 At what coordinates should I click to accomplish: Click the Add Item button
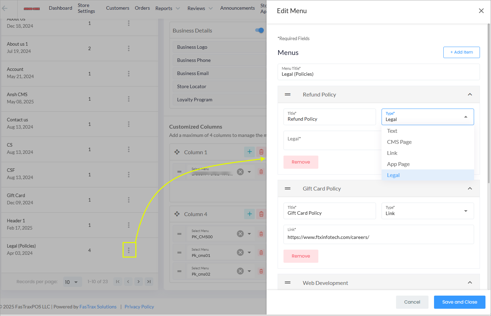[x=461, y=52]
